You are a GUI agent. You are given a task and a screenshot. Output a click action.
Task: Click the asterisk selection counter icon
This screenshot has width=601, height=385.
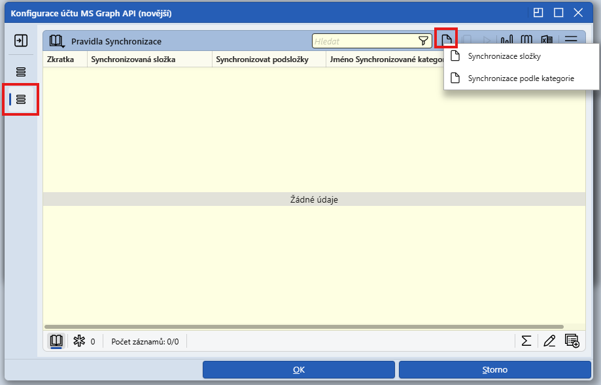(79, 341)
